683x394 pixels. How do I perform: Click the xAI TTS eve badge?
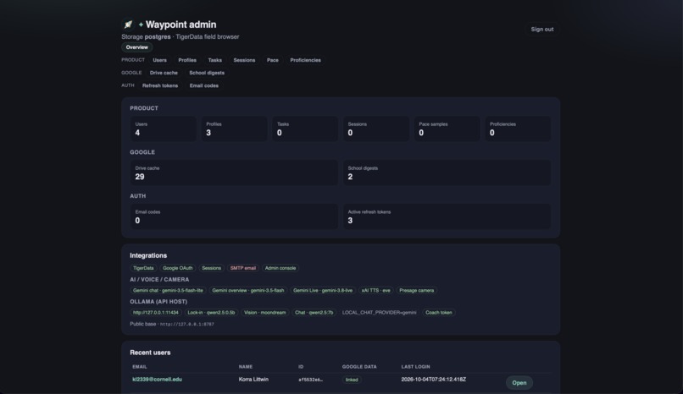click(376, 290)
